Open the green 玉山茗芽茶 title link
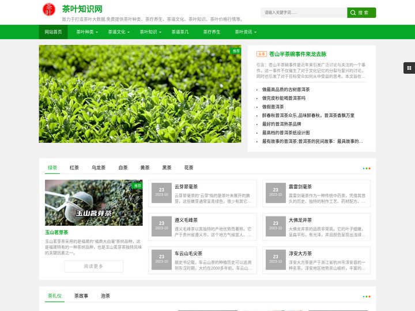Image resolution: width=415 pixels, height=311 pixels. coord(56,233)
